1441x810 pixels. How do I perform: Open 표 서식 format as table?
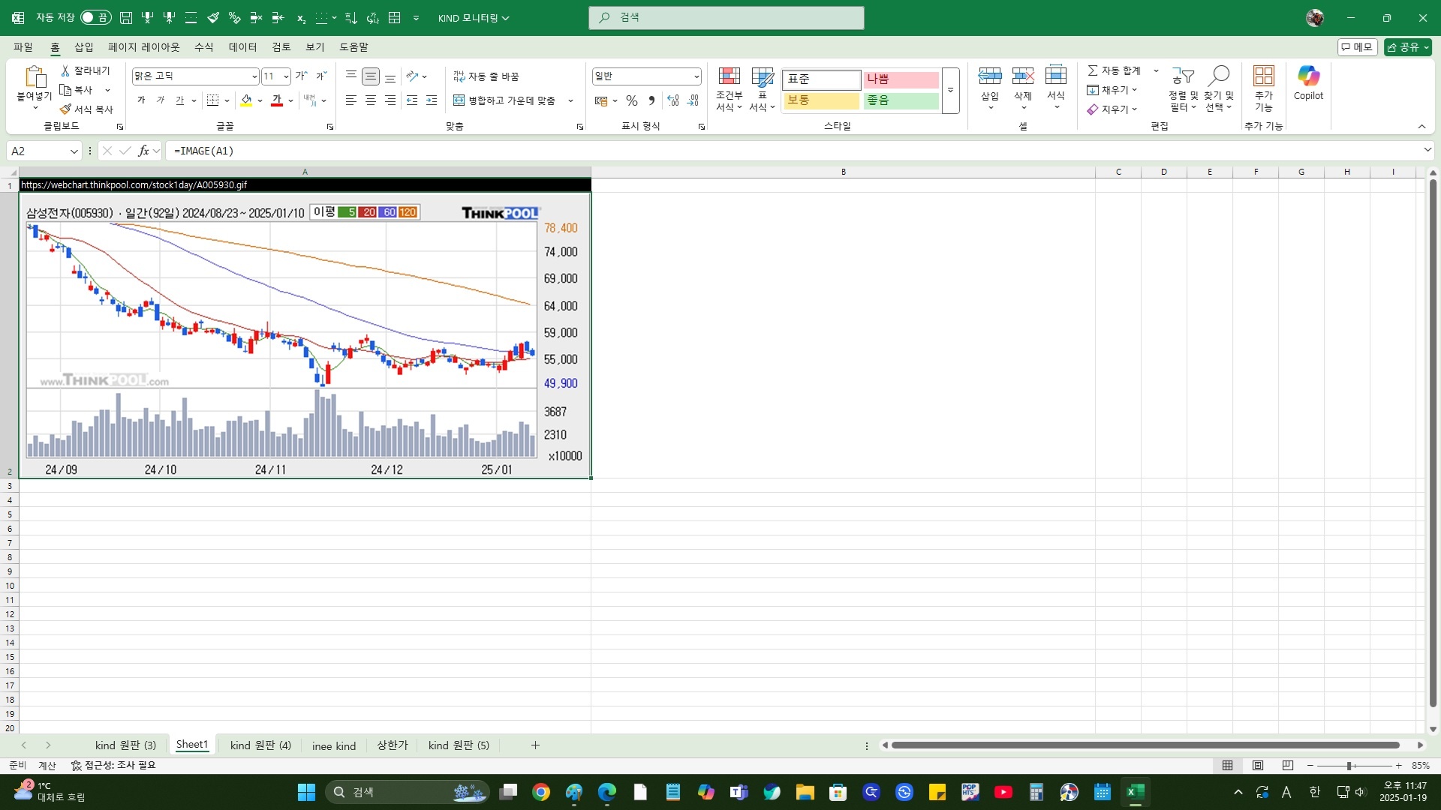click(x=762, y=89)
